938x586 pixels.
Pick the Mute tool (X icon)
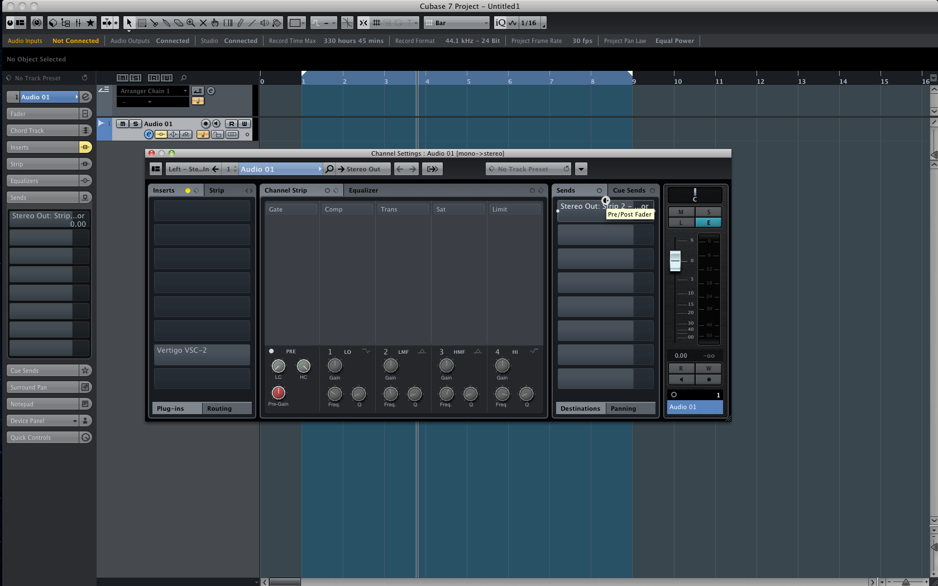[203, 23]
